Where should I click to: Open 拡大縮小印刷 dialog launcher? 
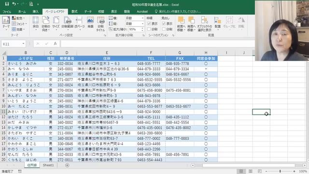point(143,35)
